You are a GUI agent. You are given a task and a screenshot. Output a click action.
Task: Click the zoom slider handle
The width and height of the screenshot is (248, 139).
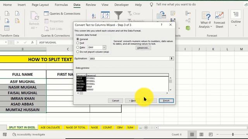pos(233,134)
